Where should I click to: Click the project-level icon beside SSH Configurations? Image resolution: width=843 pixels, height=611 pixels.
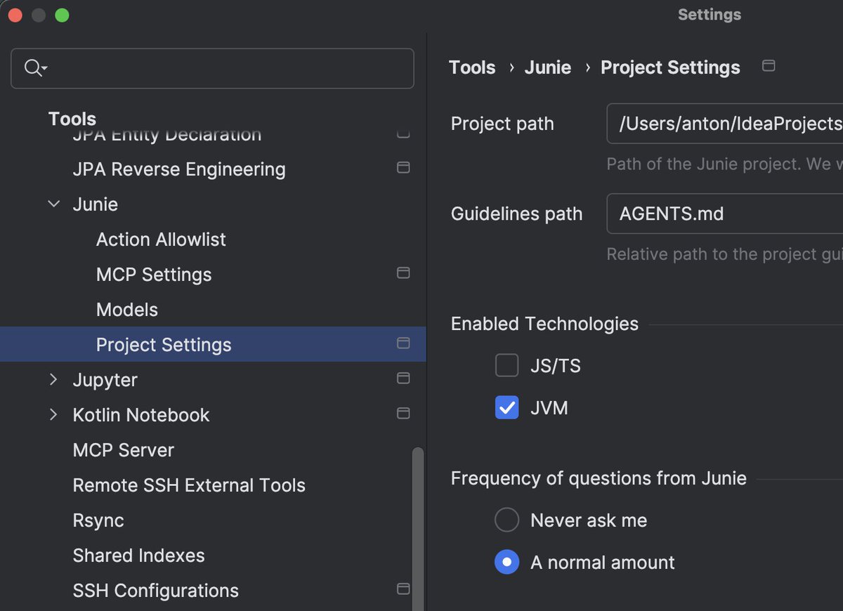(403, 589)
